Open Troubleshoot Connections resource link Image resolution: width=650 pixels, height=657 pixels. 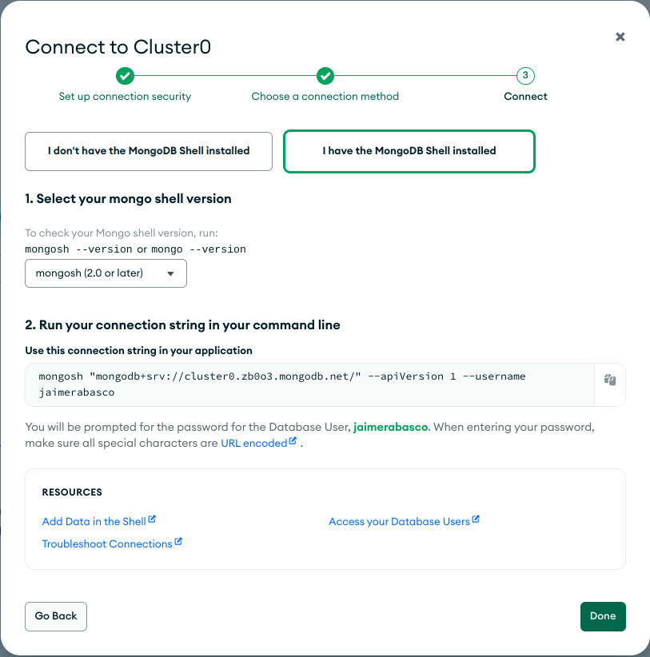click(107, 544)
